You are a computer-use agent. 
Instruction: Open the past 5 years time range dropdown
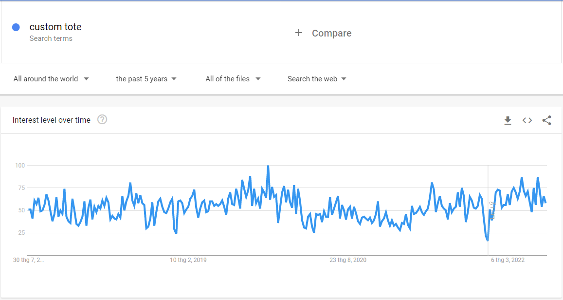click(146, 79)
